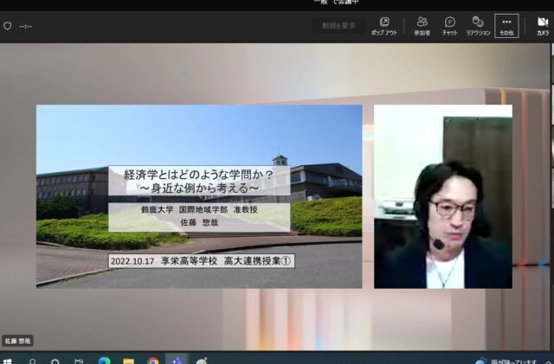The width and height of the screenshot is (554, 364).
Task: Open the Pop out (ポップ アウト) option
Action: [384, 26]
